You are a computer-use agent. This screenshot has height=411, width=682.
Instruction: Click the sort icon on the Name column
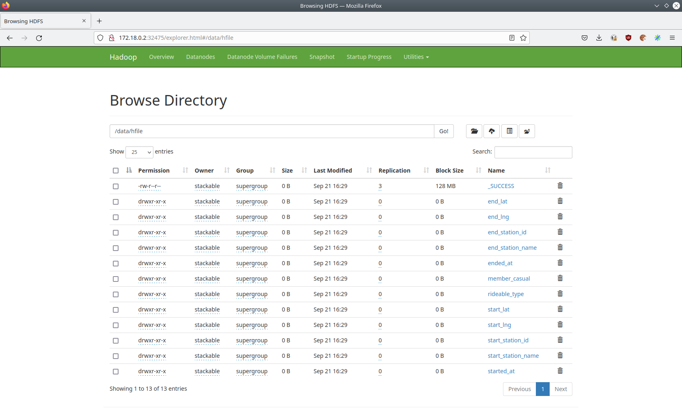click(x=548, y=170)
